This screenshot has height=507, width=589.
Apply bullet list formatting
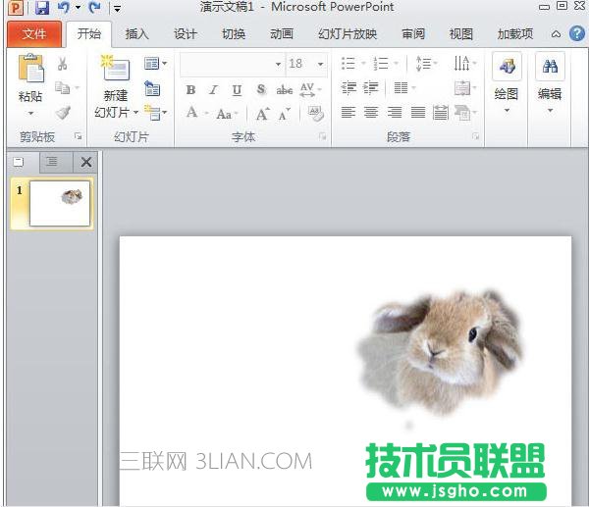[x=348, y=64]
